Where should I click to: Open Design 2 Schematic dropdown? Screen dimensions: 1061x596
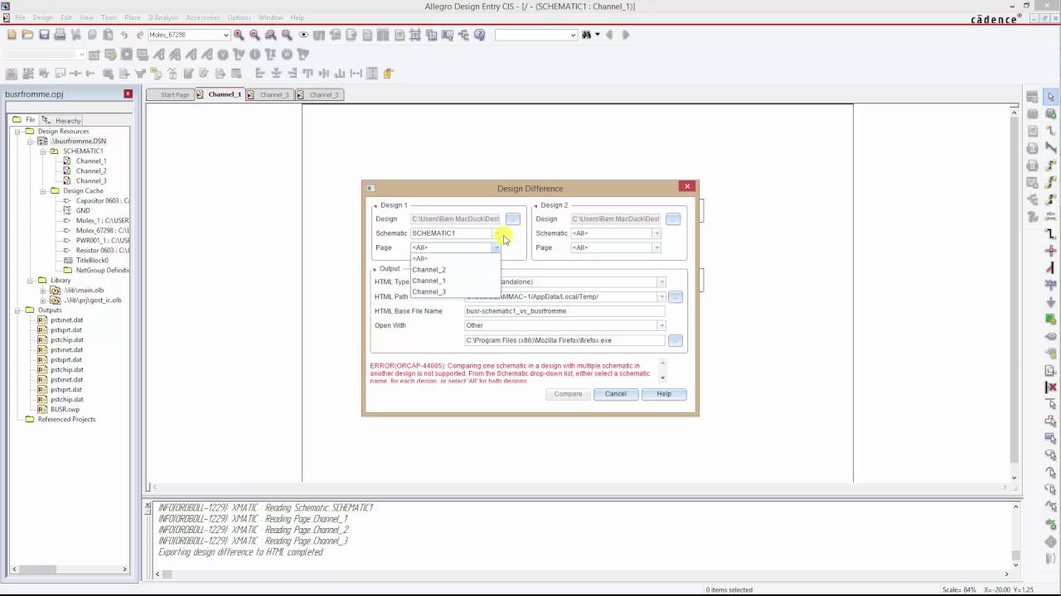click(656, 233)
